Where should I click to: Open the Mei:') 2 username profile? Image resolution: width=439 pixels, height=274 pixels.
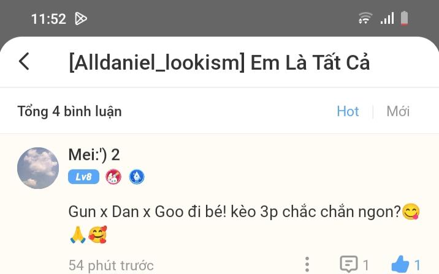pos(94,155)
